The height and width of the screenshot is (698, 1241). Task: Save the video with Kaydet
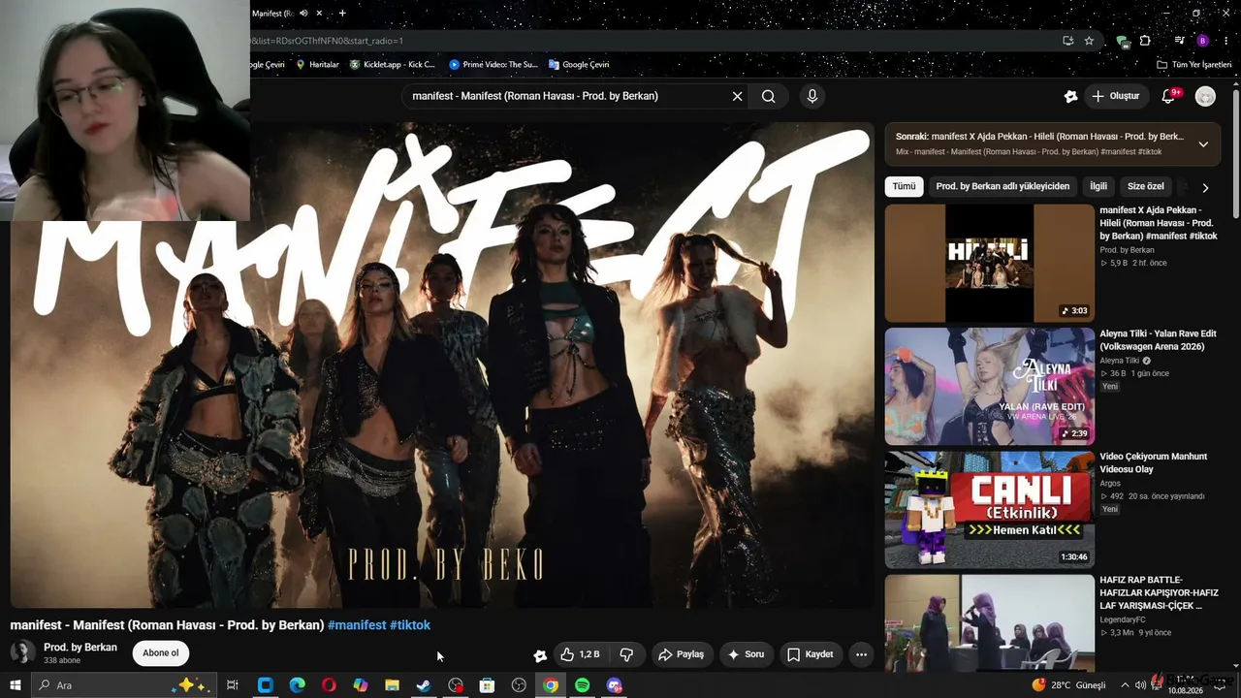pyautogui.click(x=811, y=654)
